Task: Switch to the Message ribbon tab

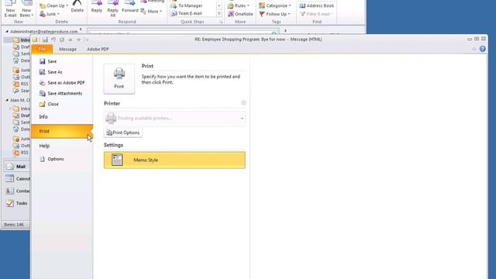Action: point(67,49)
